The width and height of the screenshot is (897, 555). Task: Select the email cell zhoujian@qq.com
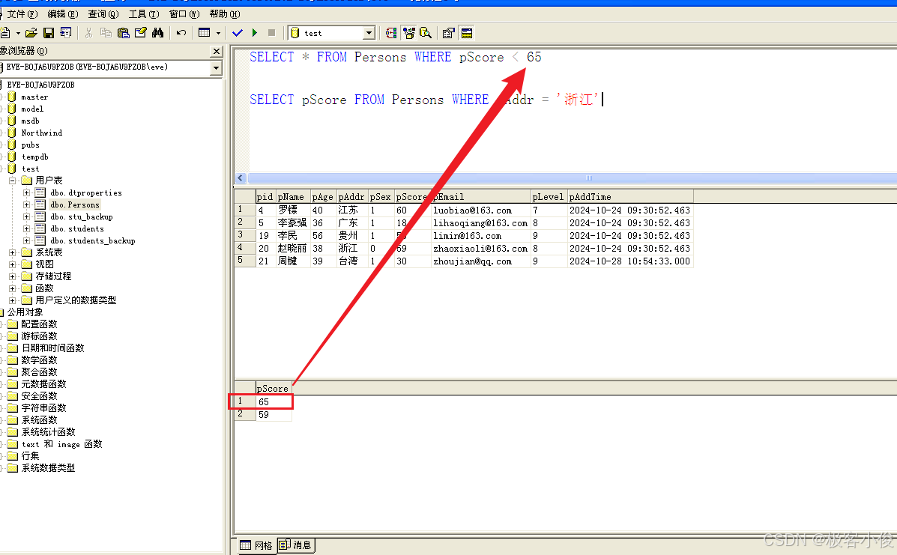click(480, 261)
